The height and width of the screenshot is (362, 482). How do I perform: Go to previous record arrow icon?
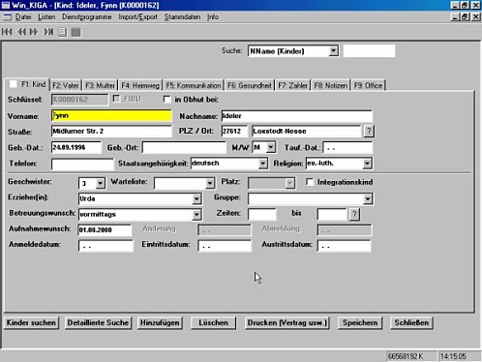coord(21,32)
